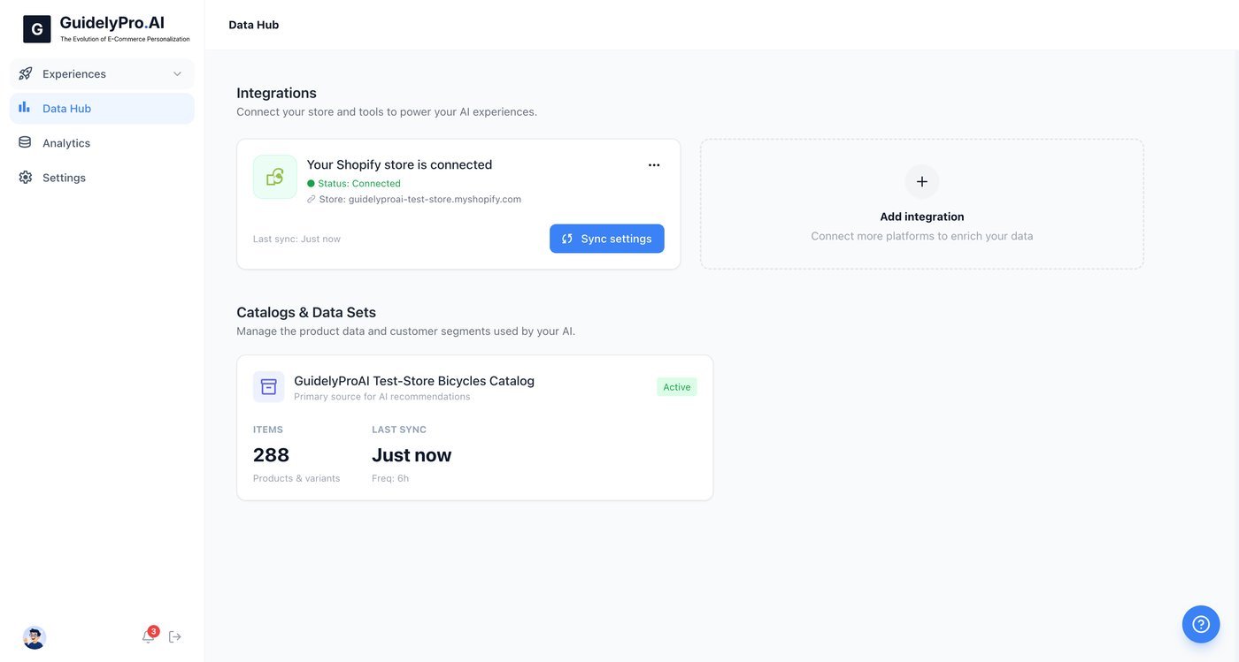The height and width of the screenshot is (662, 1239).
Task: Click the Sync settings button
Action: coord(607,239)
